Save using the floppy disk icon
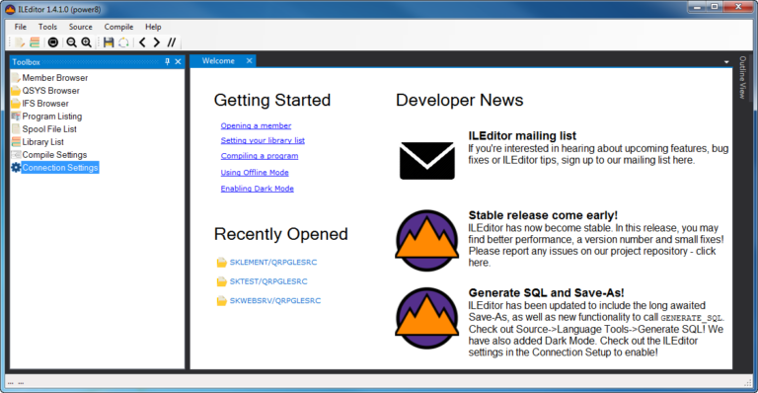This screenshot has width=758, height=393. (109, 42)
